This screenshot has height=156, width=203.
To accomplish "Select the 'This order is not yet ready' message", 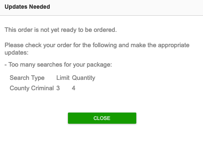I will pos(60,30).
